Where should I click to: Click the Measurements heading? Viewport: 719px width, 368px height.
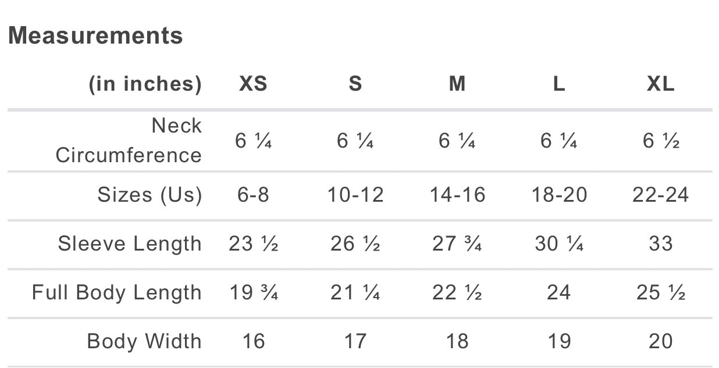pos(95,36)
